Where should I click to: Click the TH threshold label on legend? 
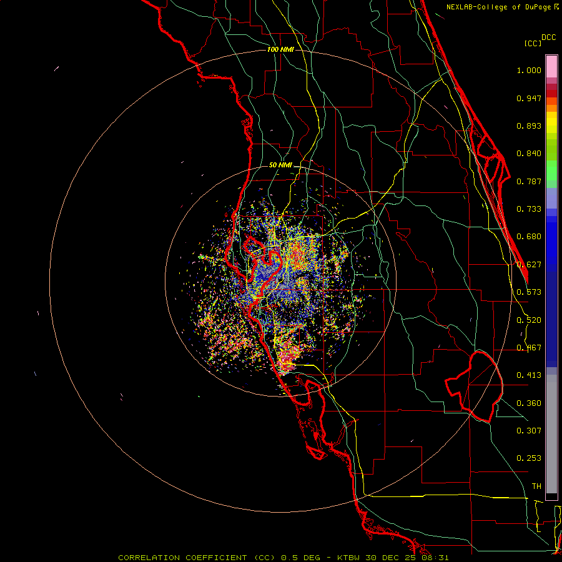(x=536, y=486)
